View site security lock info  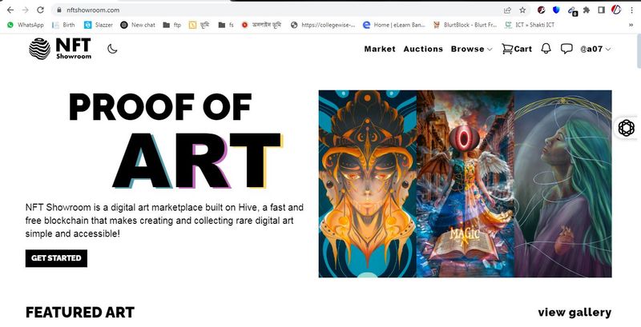(x=59, y=10)
